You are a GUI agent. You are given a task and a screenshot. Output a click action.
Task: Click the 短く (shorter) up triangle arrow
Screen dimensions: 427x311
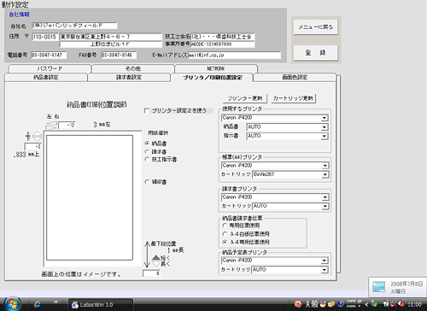(x=156, y=257)
